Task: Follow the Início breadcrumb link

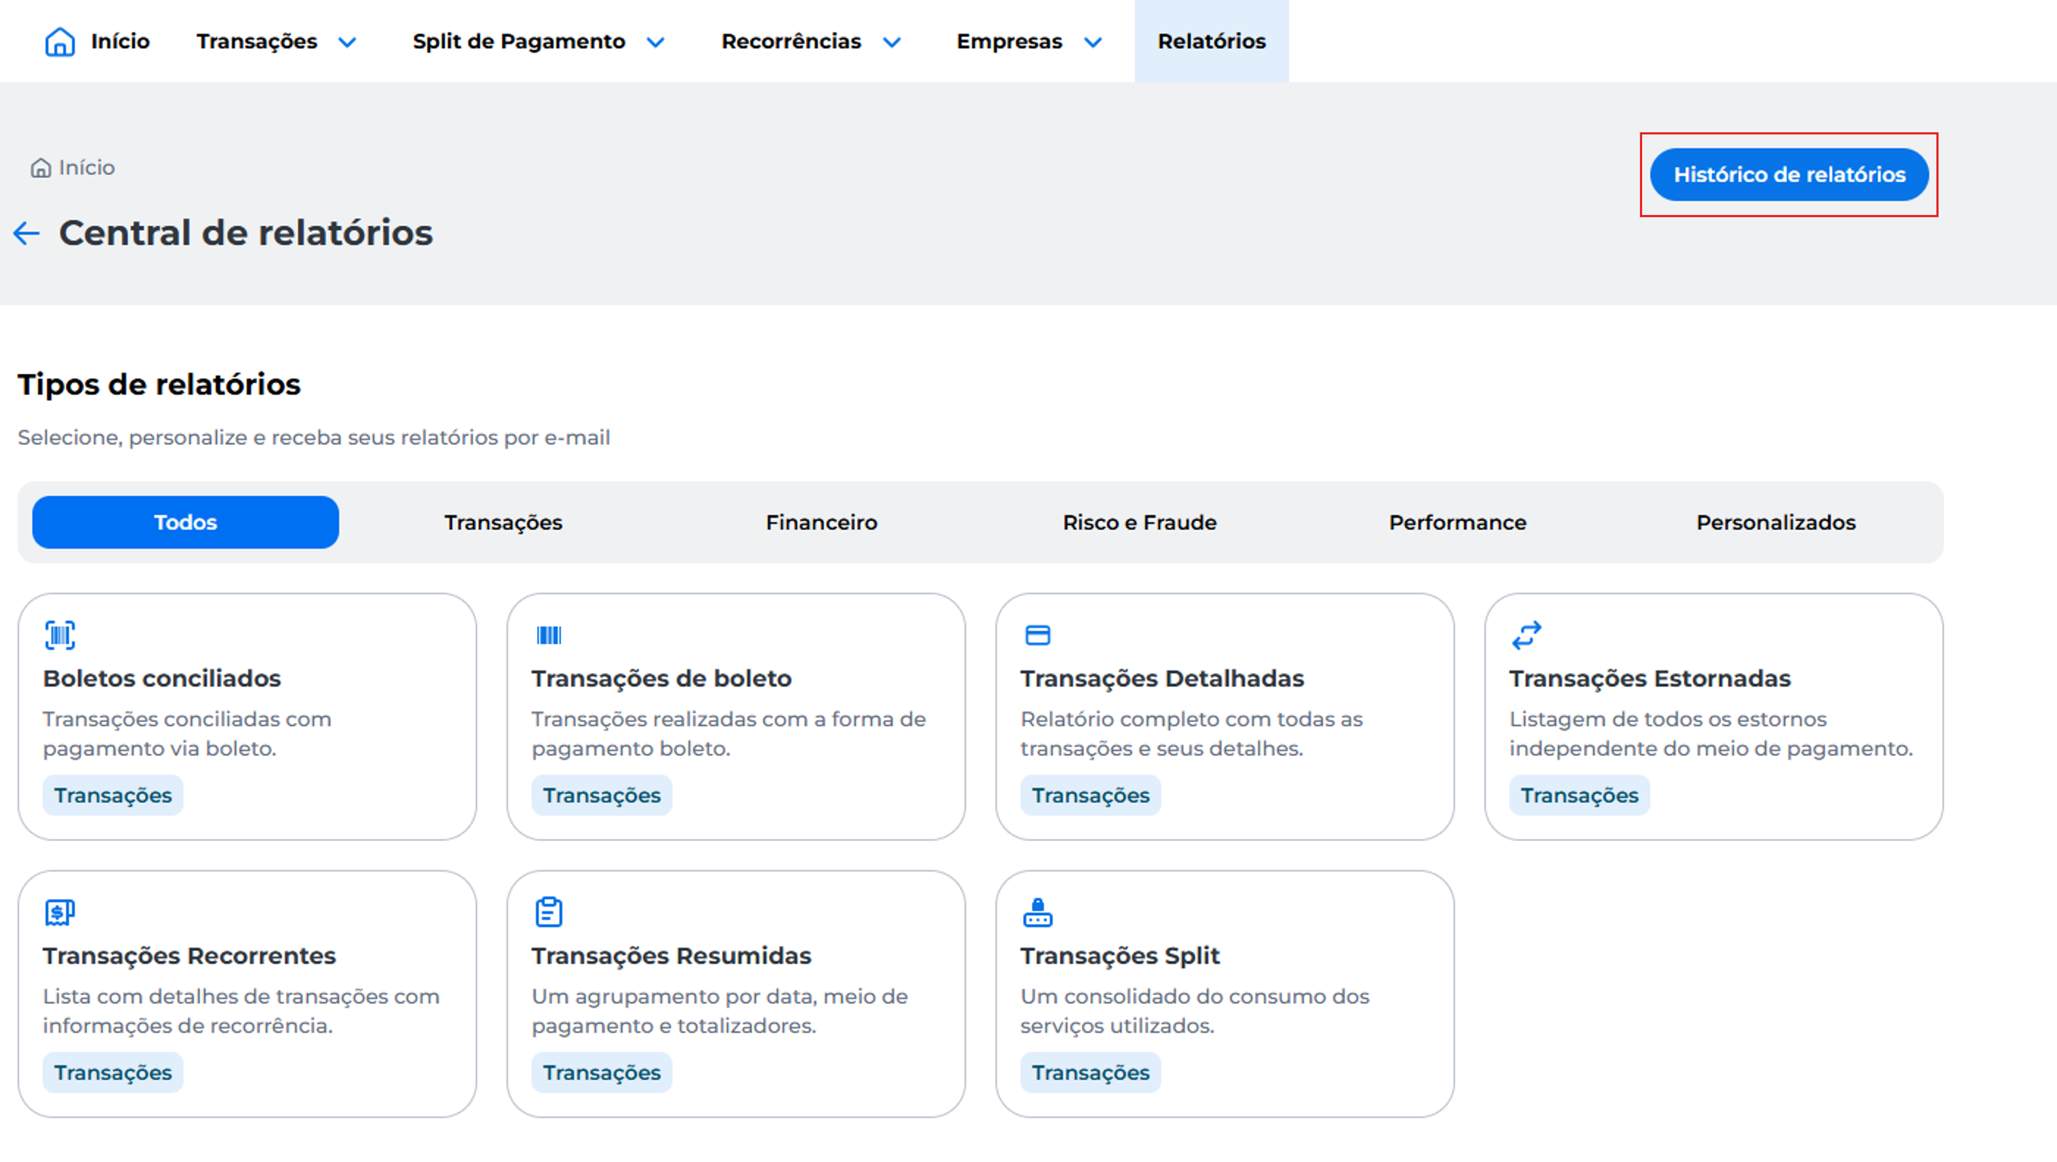Action: click(x=86, y=168)
